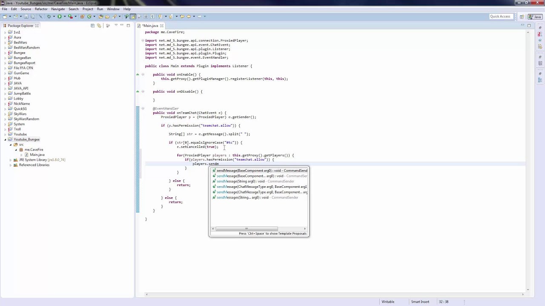Click the Back navigation arrow
The width and height of the screenshot is (545, 306).
coord(189,17)
